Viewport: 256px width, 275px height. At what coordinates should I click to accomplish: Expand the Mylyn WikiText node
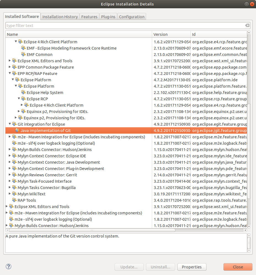click(10, 194)
